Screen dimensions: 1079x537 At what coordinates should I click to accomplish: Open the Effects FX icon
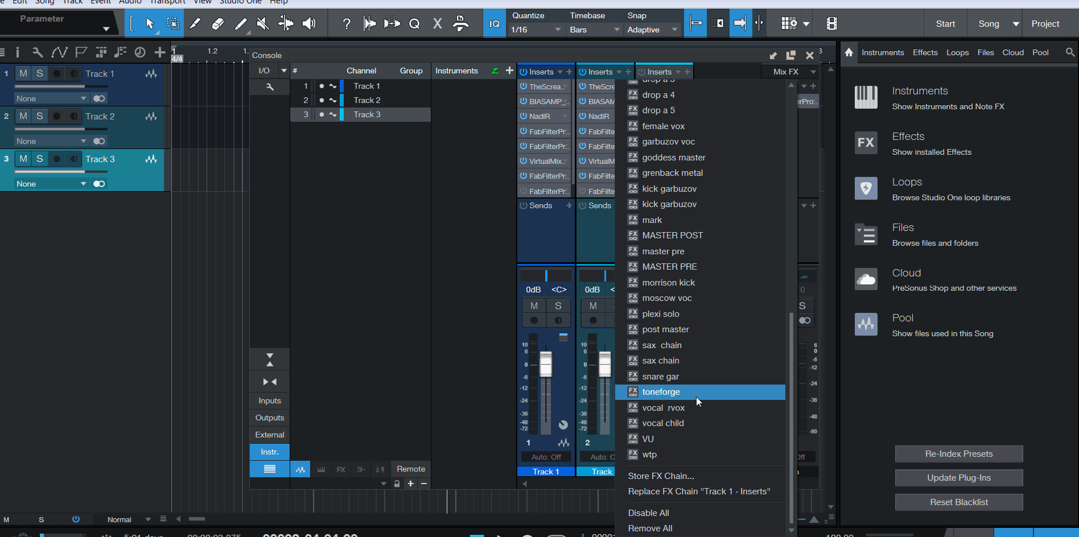(866, 143)
